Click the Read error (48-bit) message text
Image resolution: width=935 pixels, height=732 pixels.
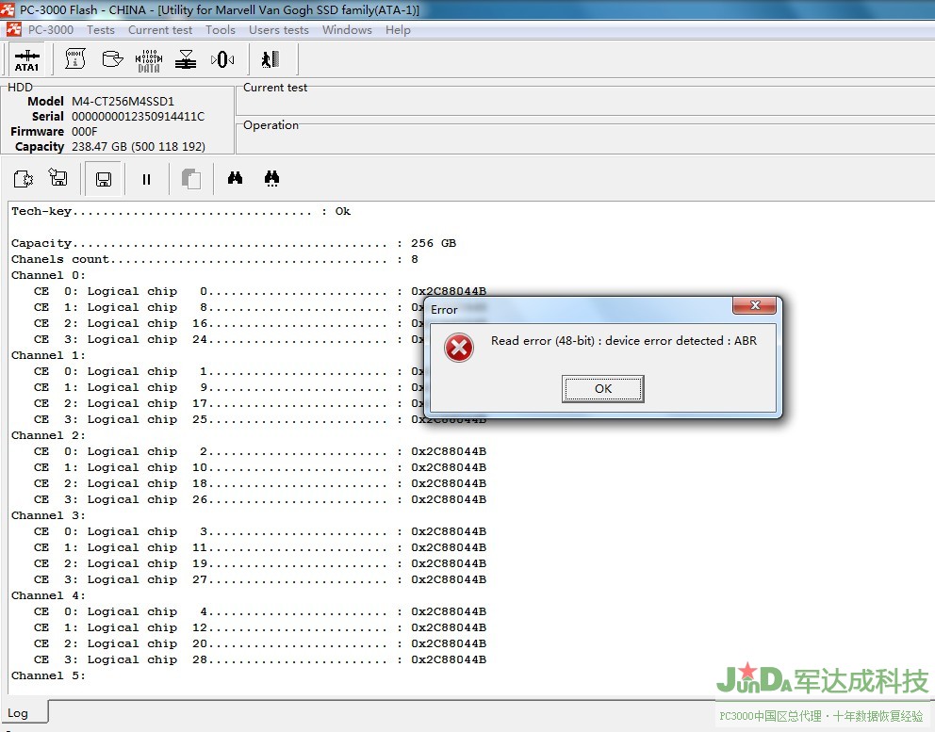point(624,340)
